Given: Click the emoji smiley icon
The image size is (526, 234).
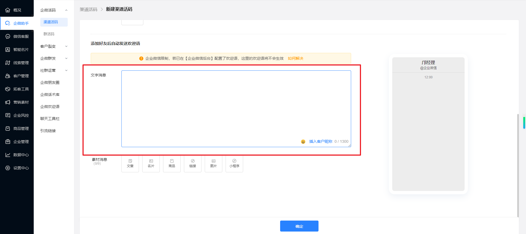Looking at the screenshot, I should (303, 142).
